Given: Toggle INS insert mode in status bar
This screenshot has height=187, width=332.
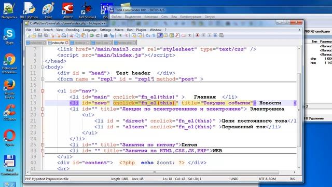Looking at the screenshot, I should pyautogui.click(x=293, y=179).
